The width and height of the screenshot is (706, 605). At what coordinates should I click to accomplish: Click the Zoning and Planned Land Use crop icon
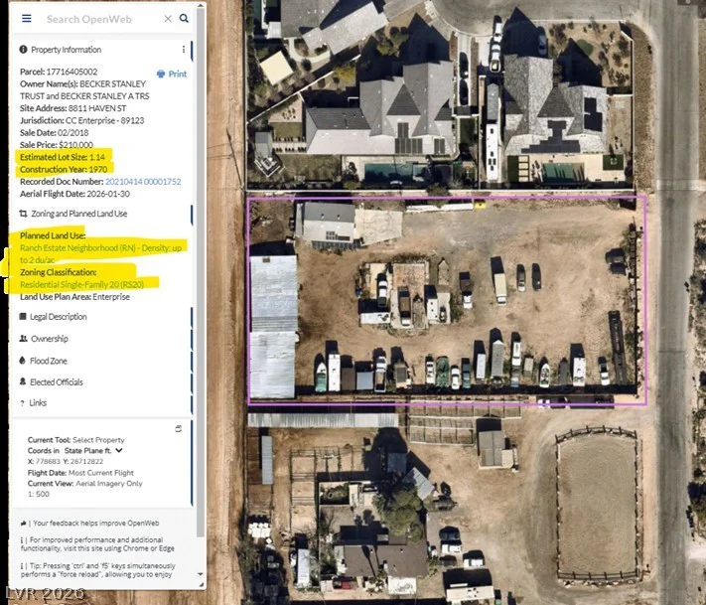click(x=24, y=214)
